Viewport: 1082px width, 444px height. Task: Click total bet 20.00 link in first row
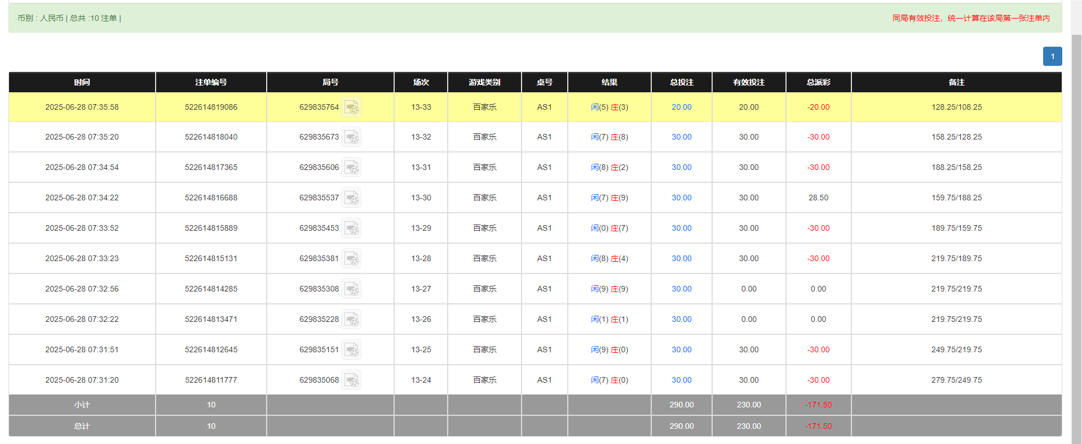(x=681, y=107)
